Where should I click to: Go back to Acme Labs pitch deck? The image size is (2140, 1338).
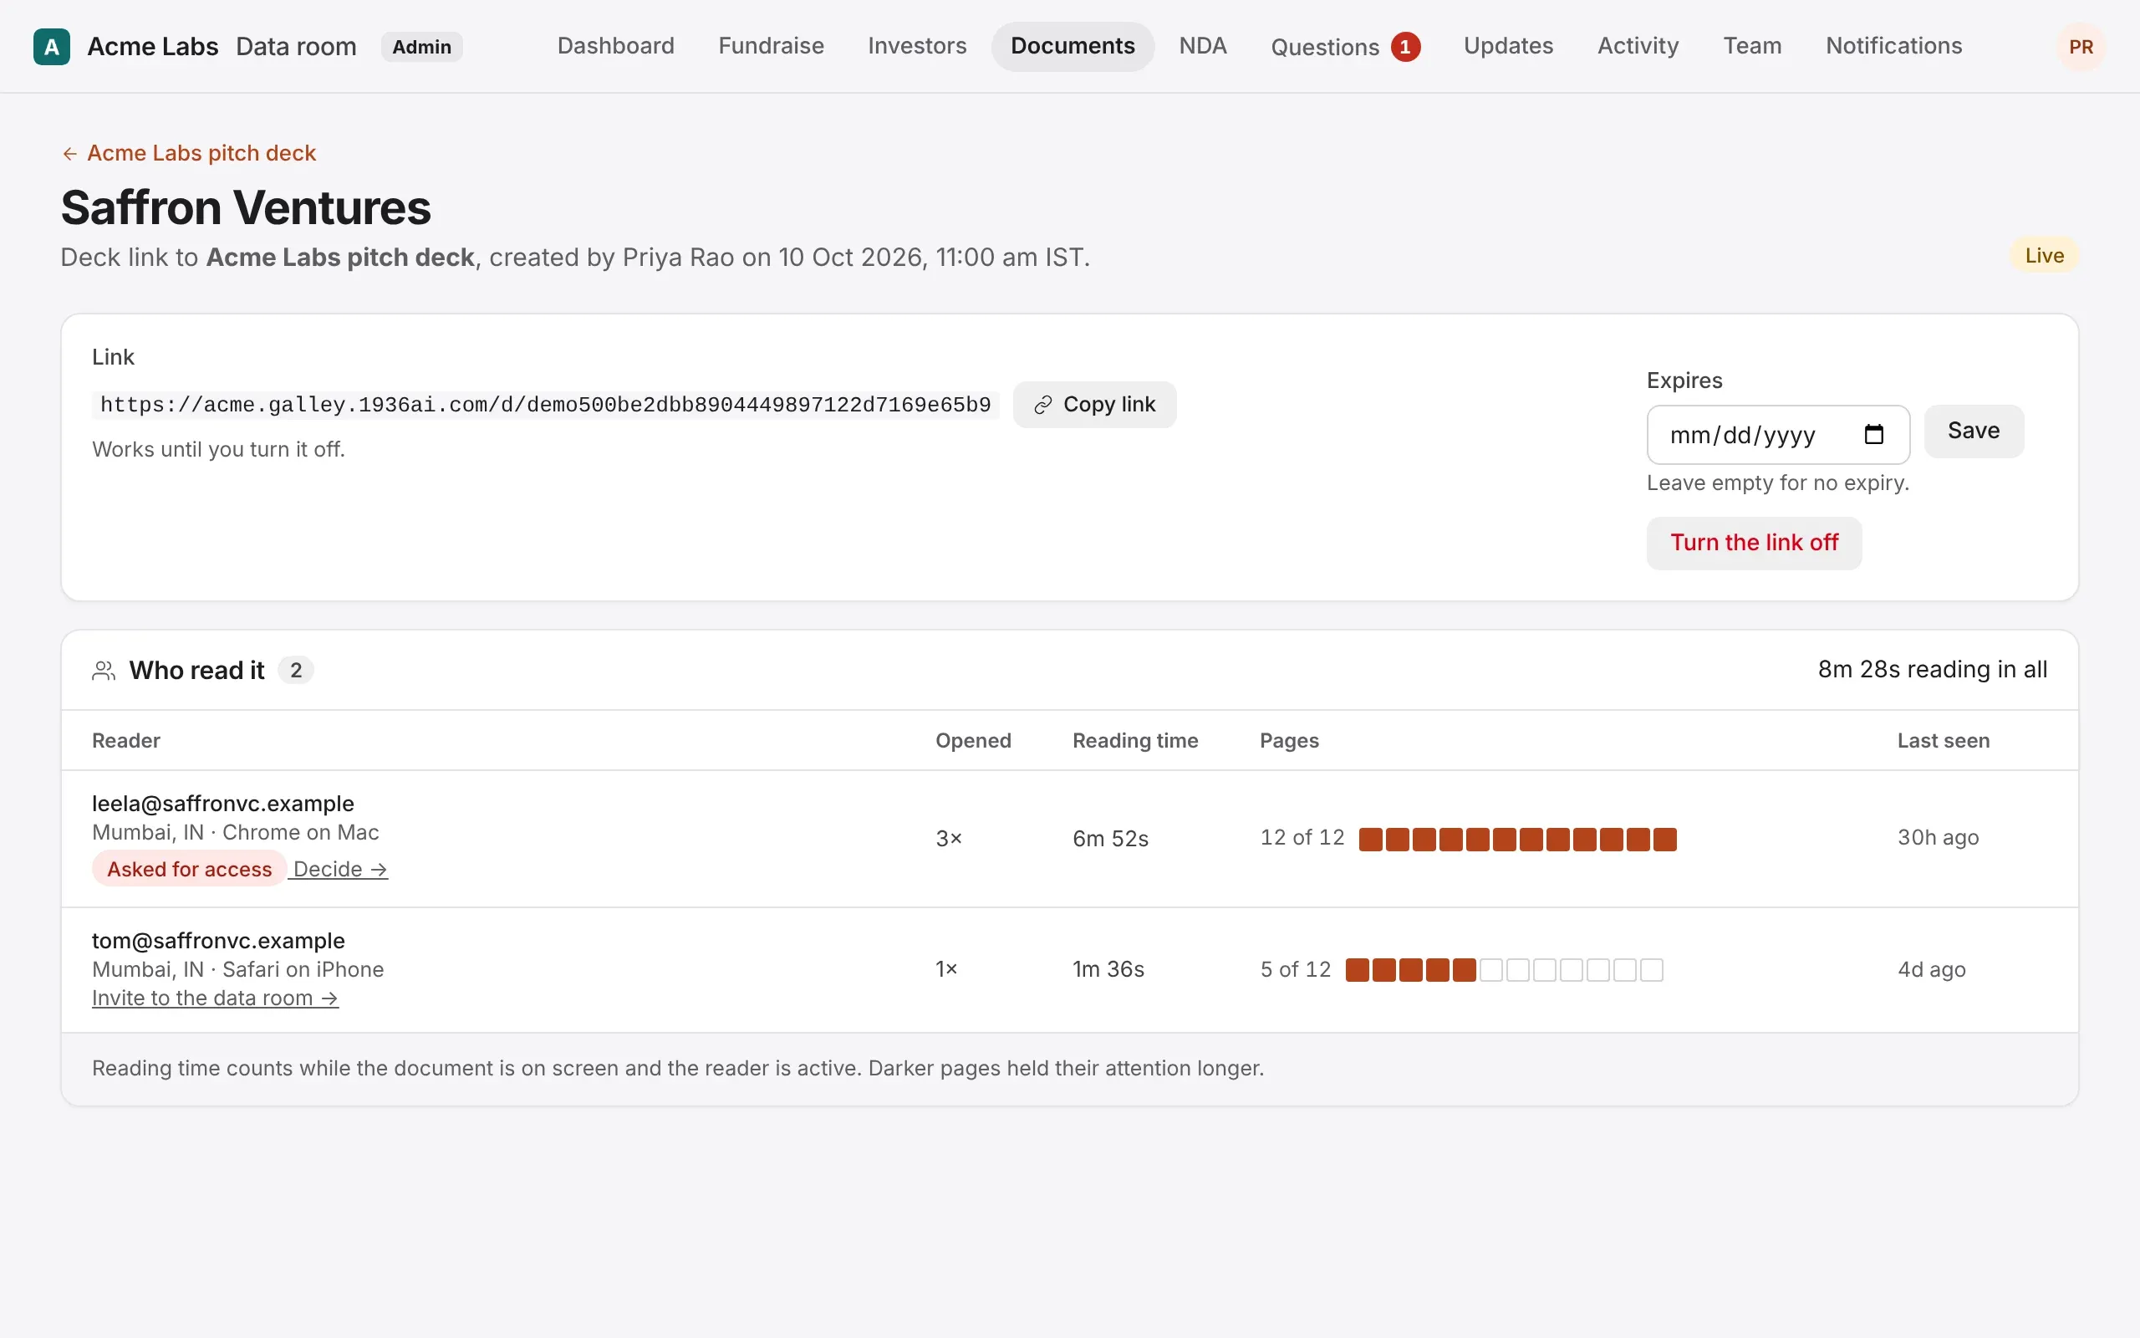click(x=188, y=153)
